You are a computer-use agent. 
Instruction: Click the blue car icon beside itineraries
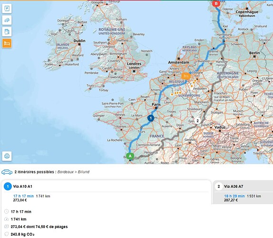click(7, 172)
